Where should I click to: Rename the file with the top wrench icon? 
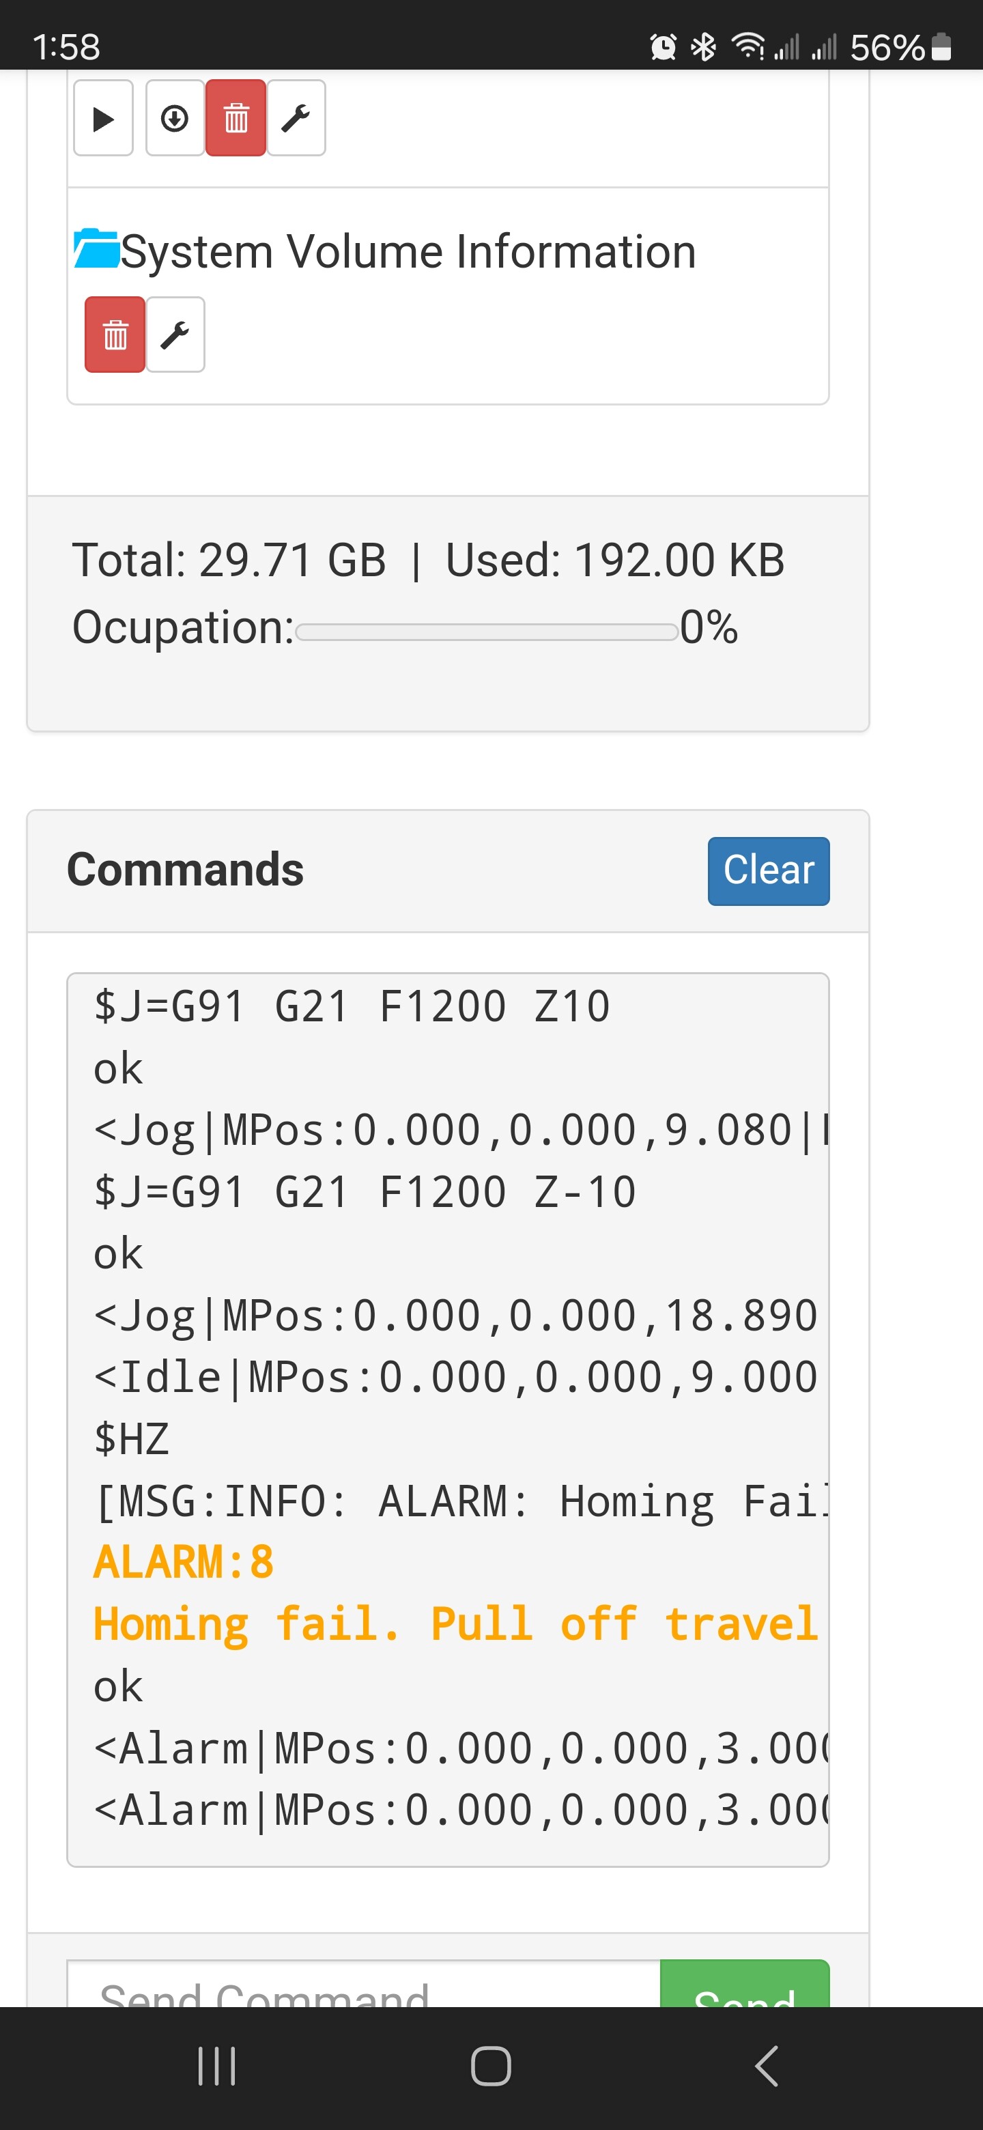296,118
